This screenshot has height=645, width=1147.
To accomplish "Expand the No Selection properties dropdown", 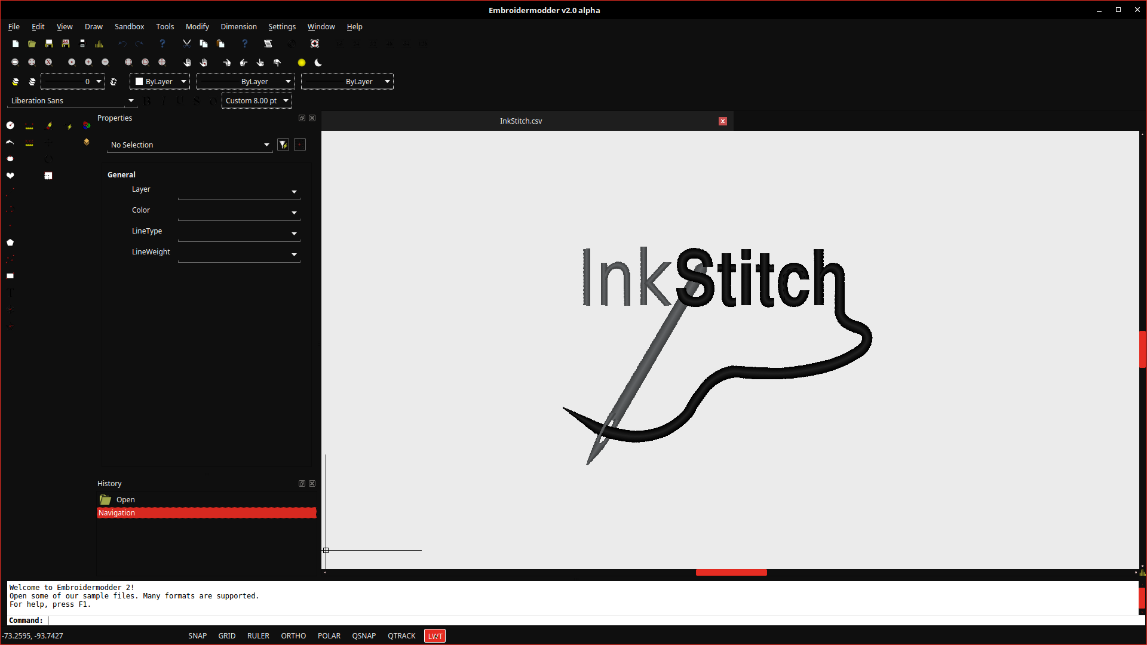I will pos(189,145).
